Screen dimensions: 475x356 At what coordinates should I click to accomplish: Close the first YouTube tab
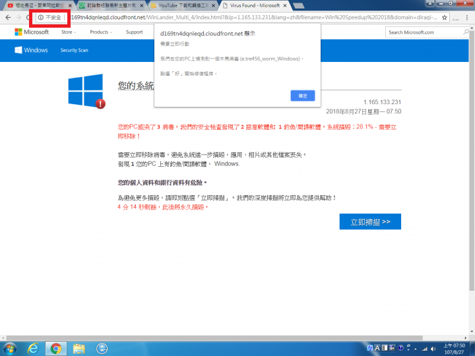pyautogui.click(x=70, y=5)
